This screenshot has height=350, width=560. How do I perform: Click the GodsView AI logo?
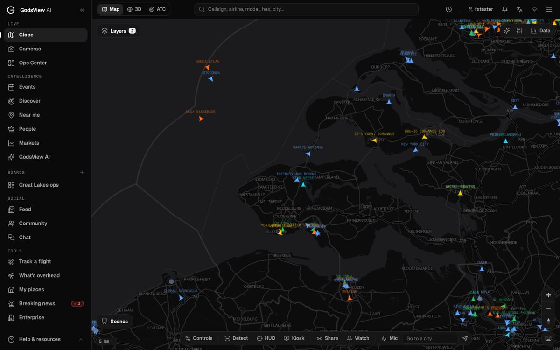point(29,10)
